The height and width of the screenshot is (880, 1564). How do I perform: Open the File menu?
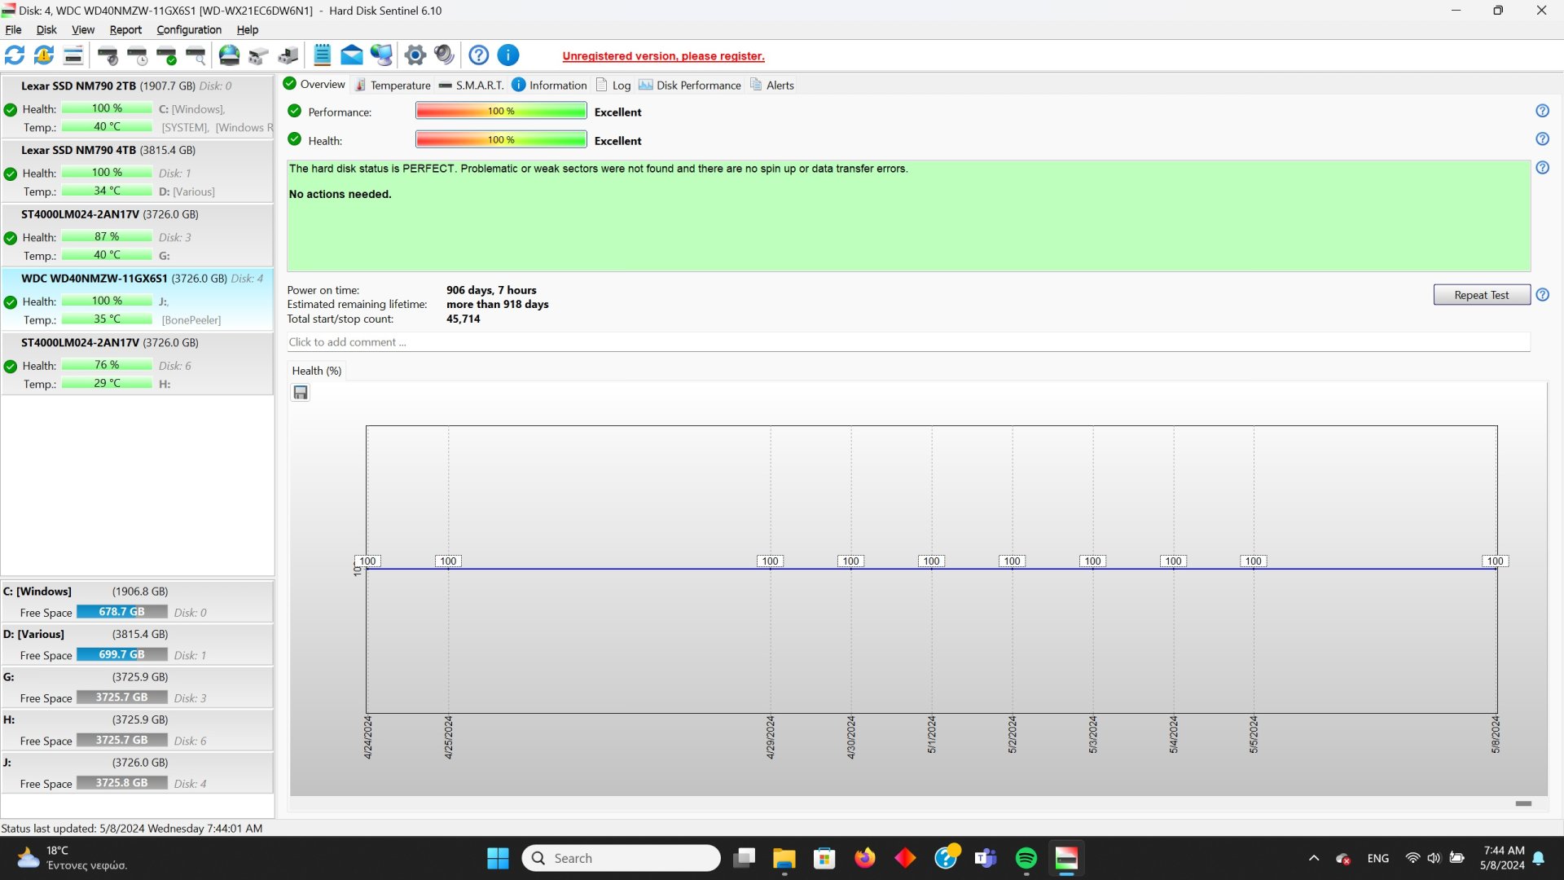click(13, 30)
